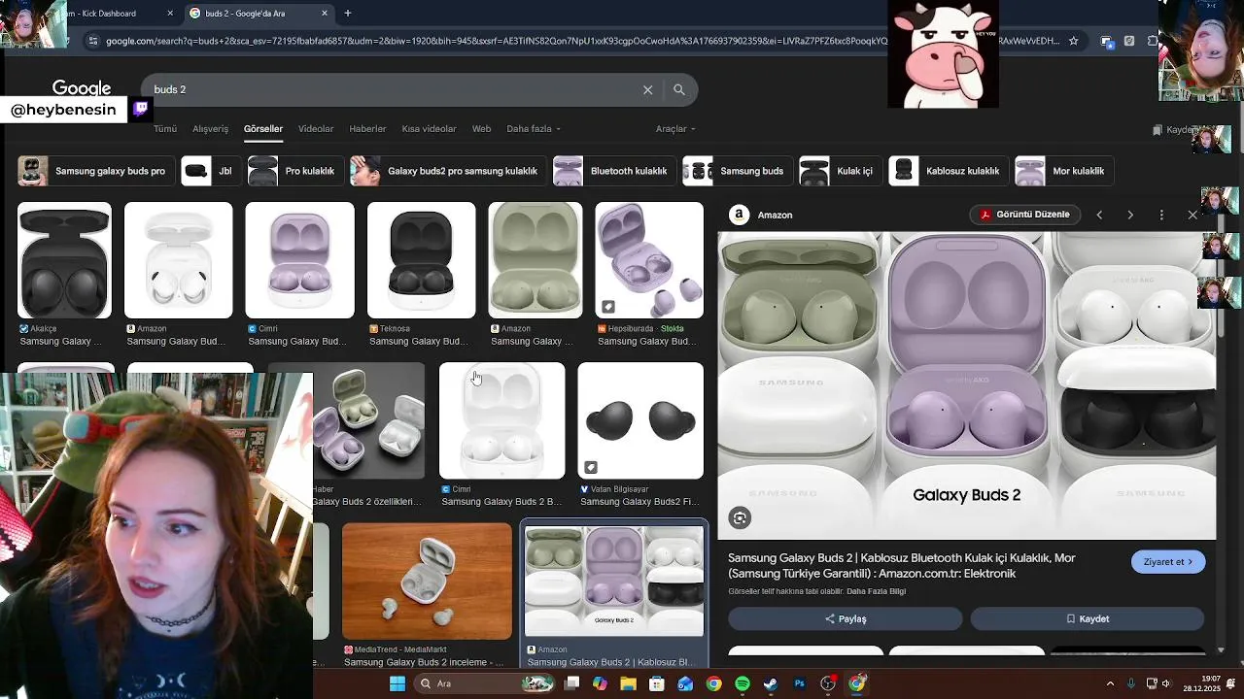
Task: Open the Cimri purple buds thumbnail
Action: (299, 260)
